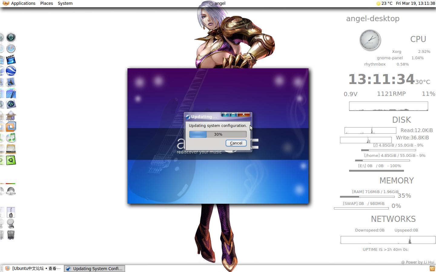Click the 'Downspeed:0B' network value
The width and height of the screenshot is (436, 272).
click(x=370, y=230)
